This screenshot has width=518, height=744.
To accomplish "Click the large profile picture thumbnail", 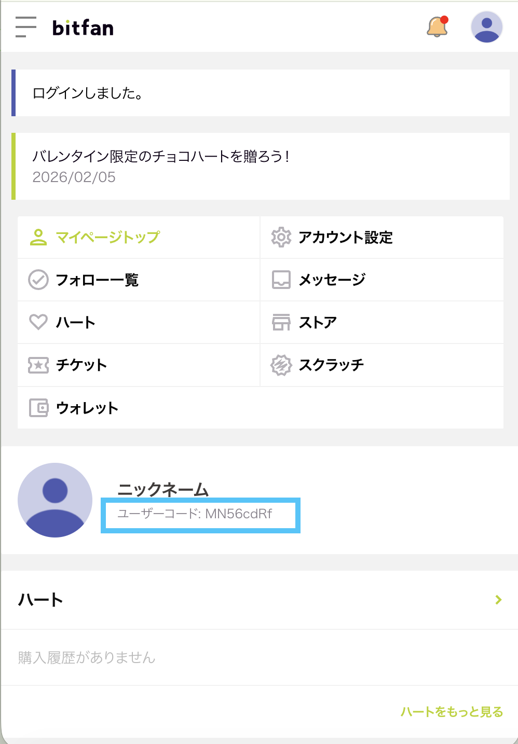I will pos(55,500).
